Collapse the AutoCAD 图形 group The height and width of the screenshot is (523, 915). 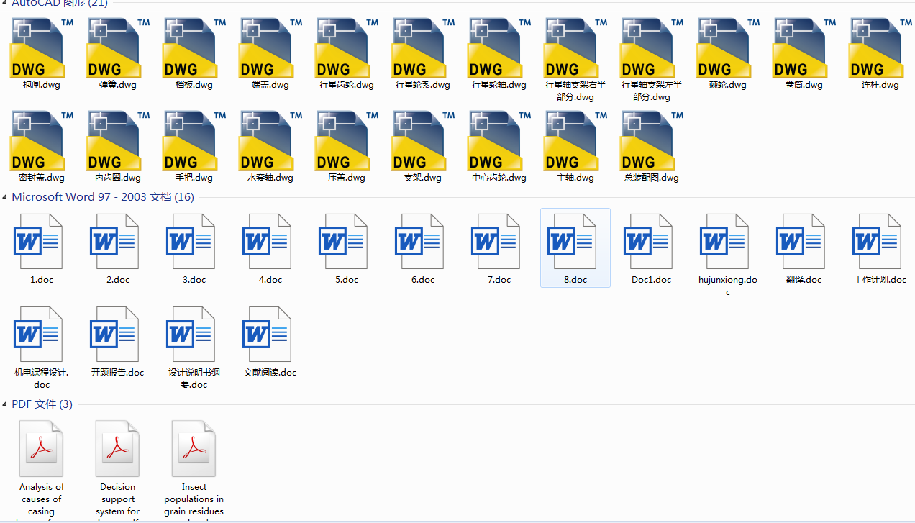(6, 2)
